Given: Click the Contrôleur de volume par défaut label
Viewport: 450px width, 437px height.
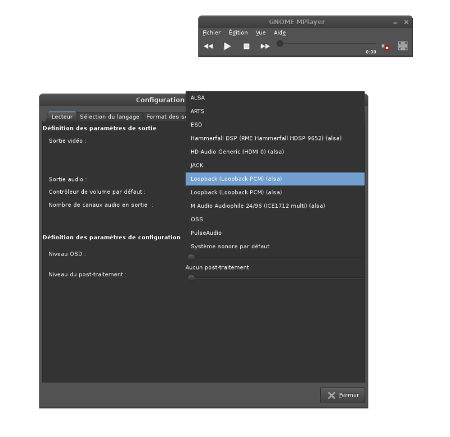Looking at the screenshot, I should click(x=97, y=192).
